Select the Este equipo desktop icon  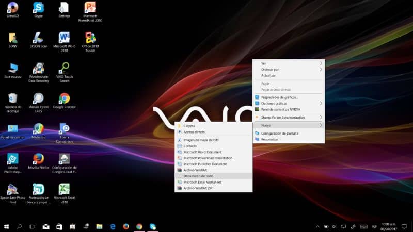click(12, 71)
